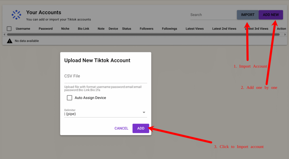
Task: Click the IMPORT button
Action: pyautogui.click(x=248, y=15)
